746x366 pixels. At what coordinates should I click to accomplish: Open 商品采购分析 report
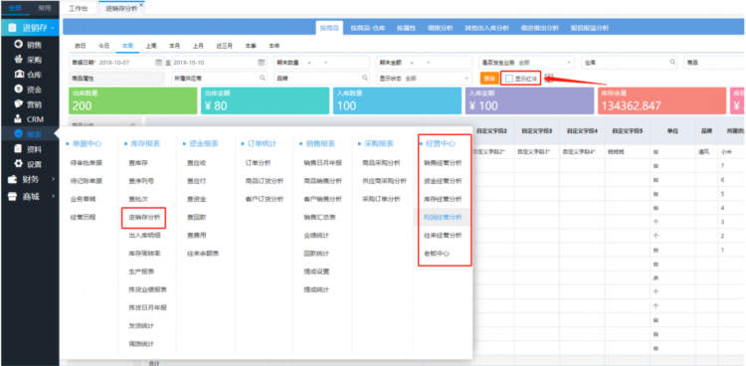(x=381, y=163)
